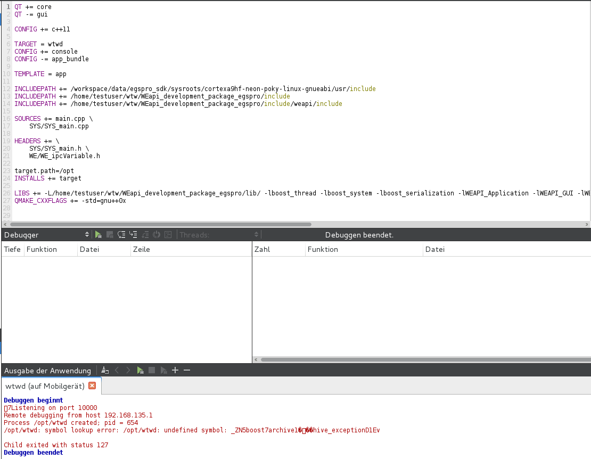Click the final 'Debuggen beendet' output line
The height and width of the screenshot is (459, 591).
coord(33,452)
